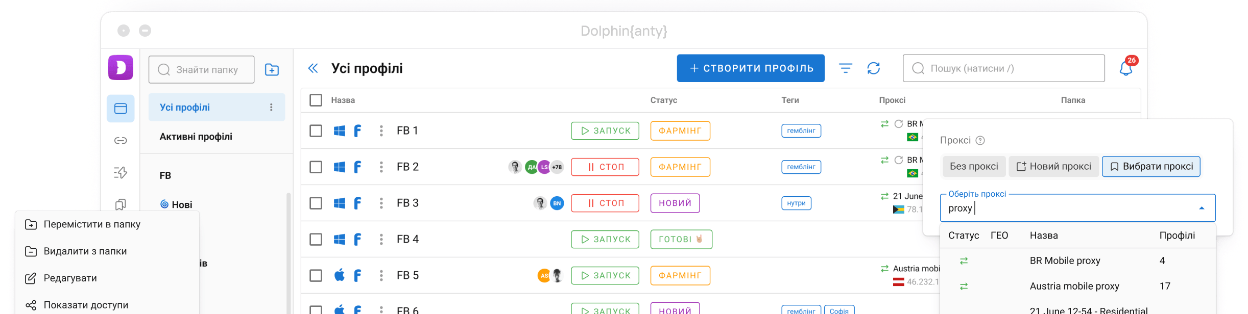Toggle the select-all profiles checkbox
1248x314 pixels.
click(x=316, y=100)
